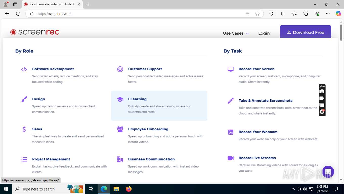Click the Download Free button

[306, 32]
